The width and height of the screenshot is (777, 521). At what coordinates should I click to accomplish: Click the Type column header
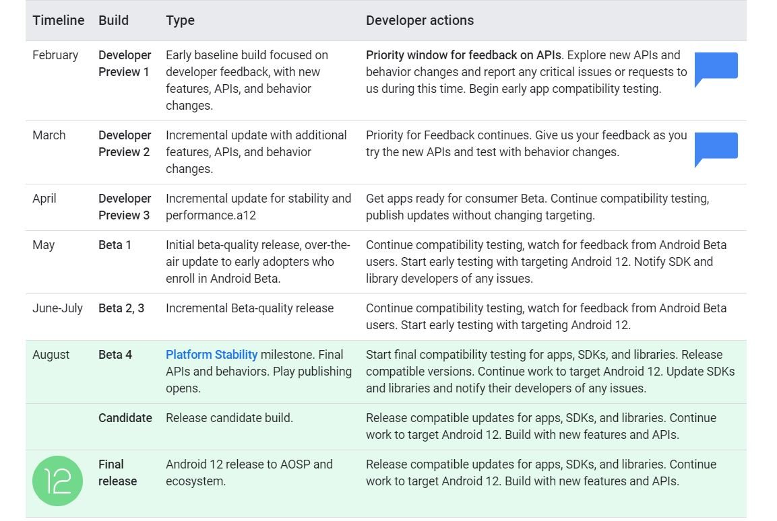coord(180,20)
